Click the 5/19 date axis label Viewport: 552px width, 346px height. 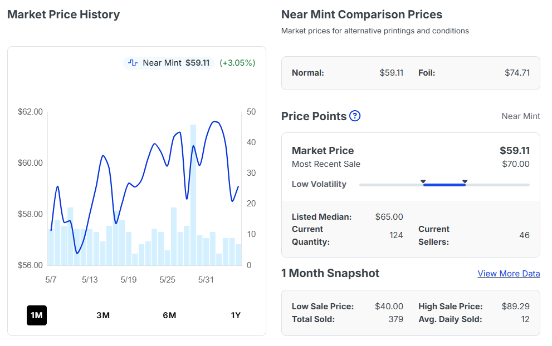(129, 280)
